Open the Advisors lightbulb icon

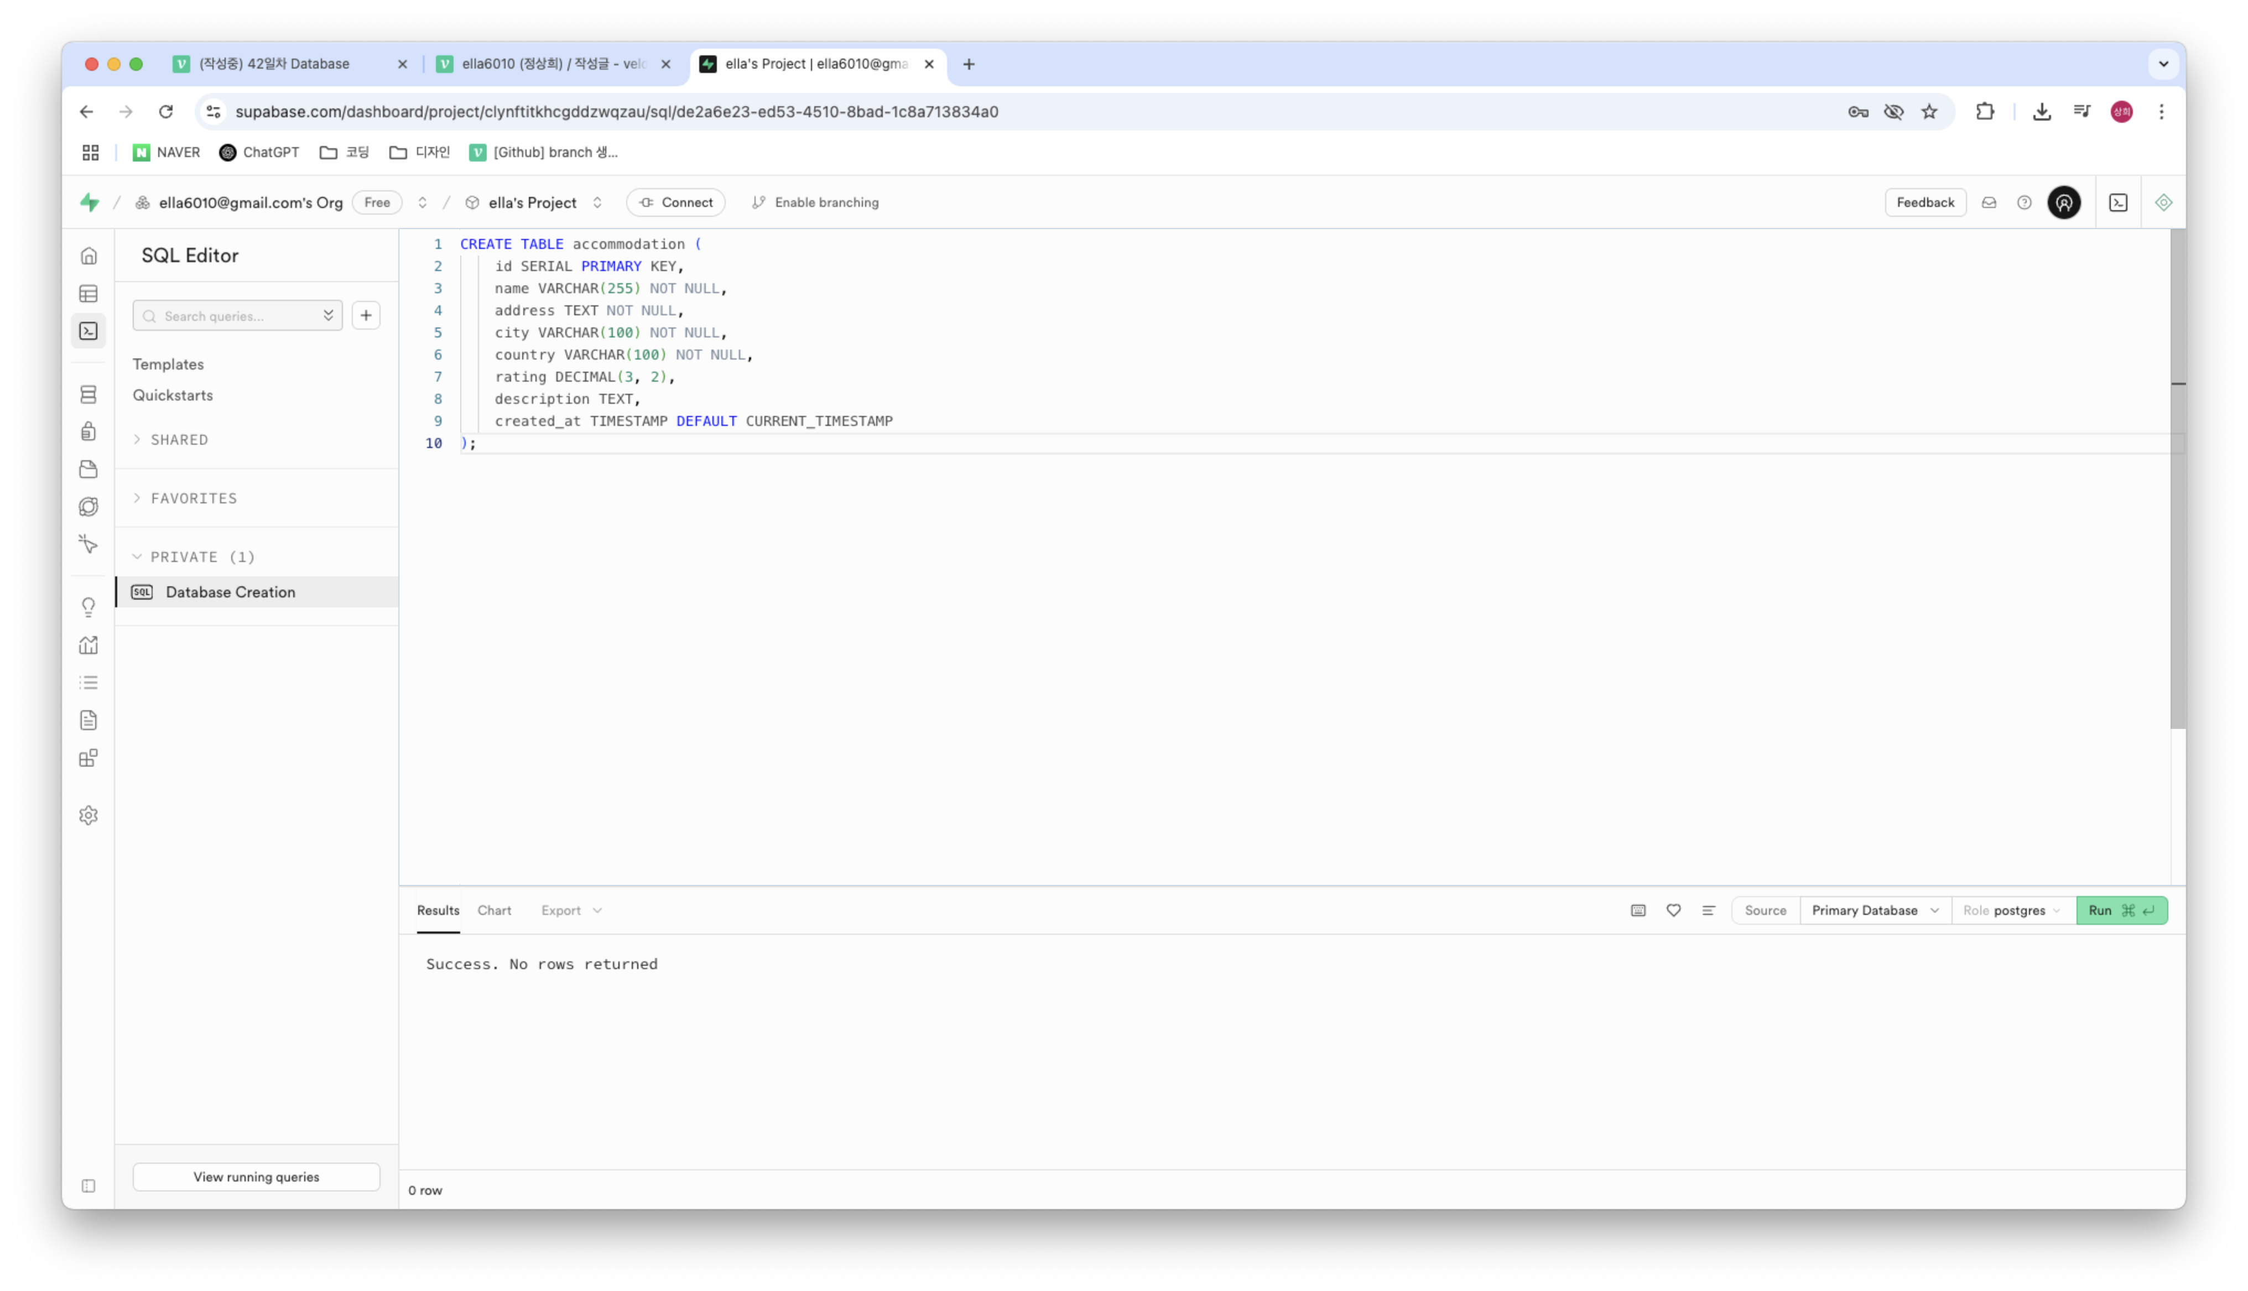(89, 607)
